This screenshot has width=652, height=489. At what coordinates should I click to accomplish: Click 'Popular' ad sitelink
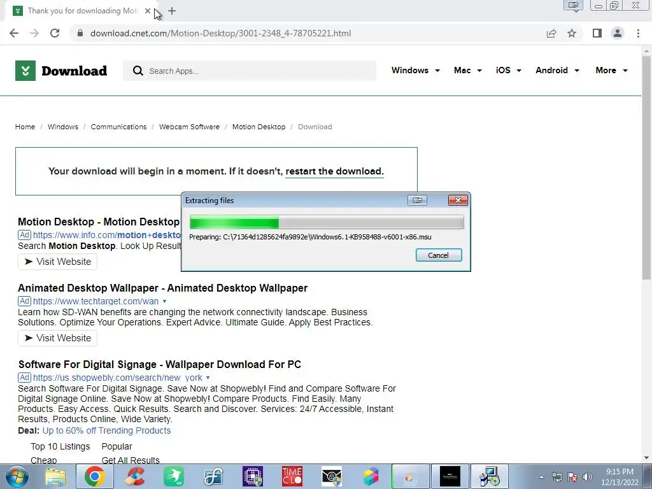pyautogui.click(x=117, y=446)
